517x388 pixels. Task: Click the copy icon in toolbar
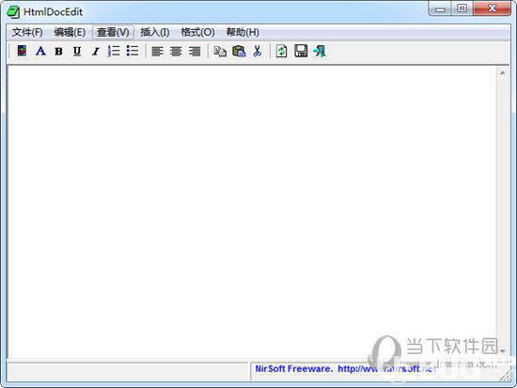220,52
